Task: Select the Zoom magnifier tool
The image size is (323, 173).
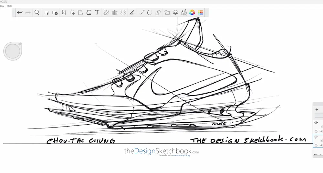Action: click(37, 13)
